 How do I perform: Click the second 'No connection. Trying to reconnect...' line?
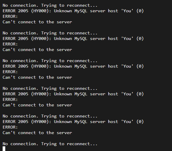pyautogui.click(x=50, y=33)
